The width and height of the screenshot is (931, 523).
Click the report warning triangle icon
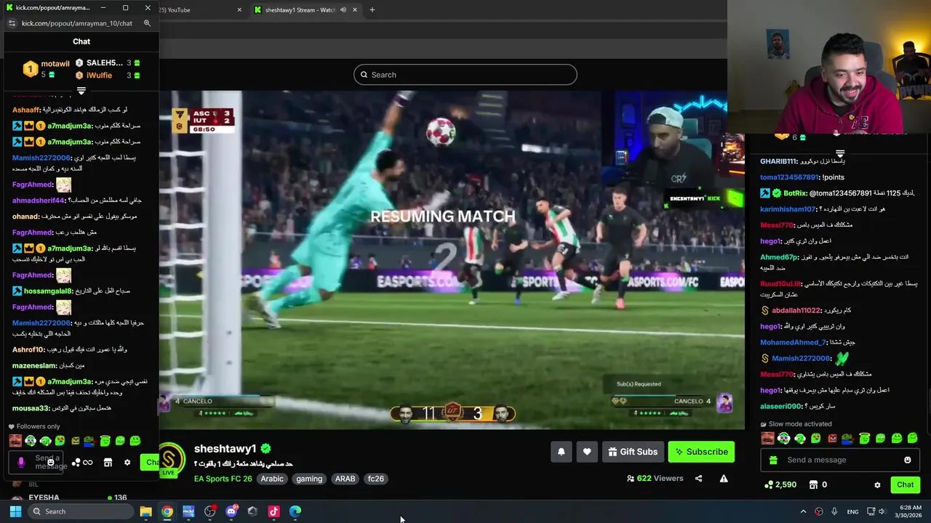coord(724,479)
